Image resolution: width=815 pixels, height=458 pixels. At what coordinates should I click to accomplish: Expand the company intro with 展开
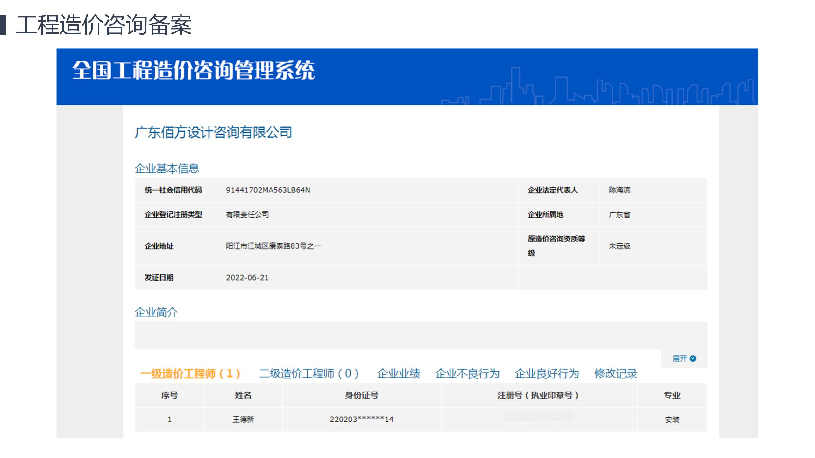pos(684,358)
